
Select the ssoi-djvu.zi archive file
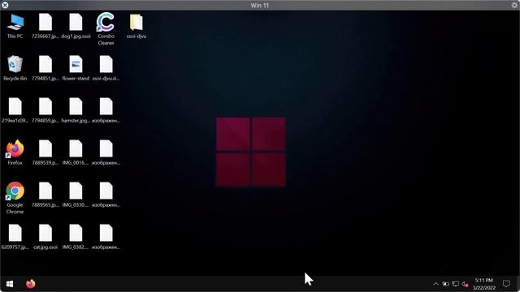106,68
